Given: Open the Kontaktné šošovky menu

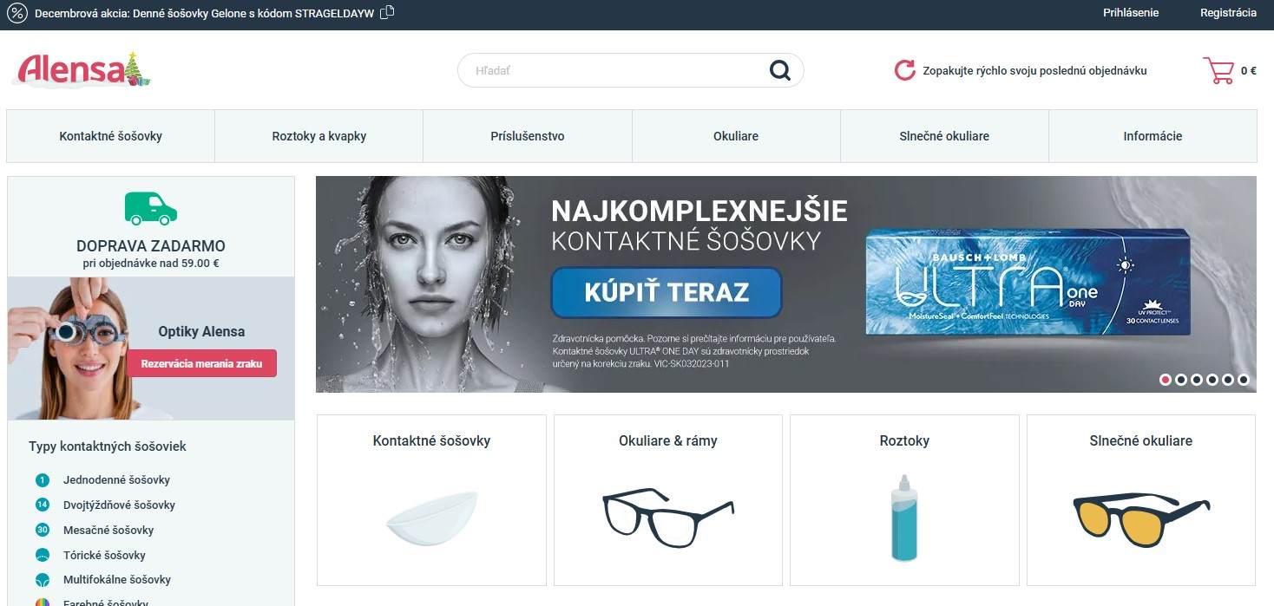Looking at the screenshot, I should coord(111,136).
